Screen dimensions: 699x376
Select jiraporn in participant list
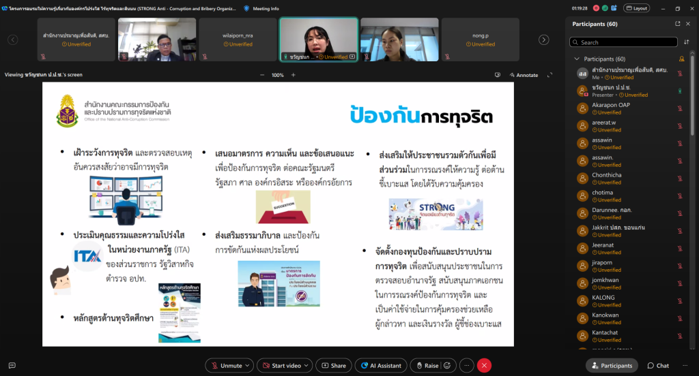[x=630, y=266]
